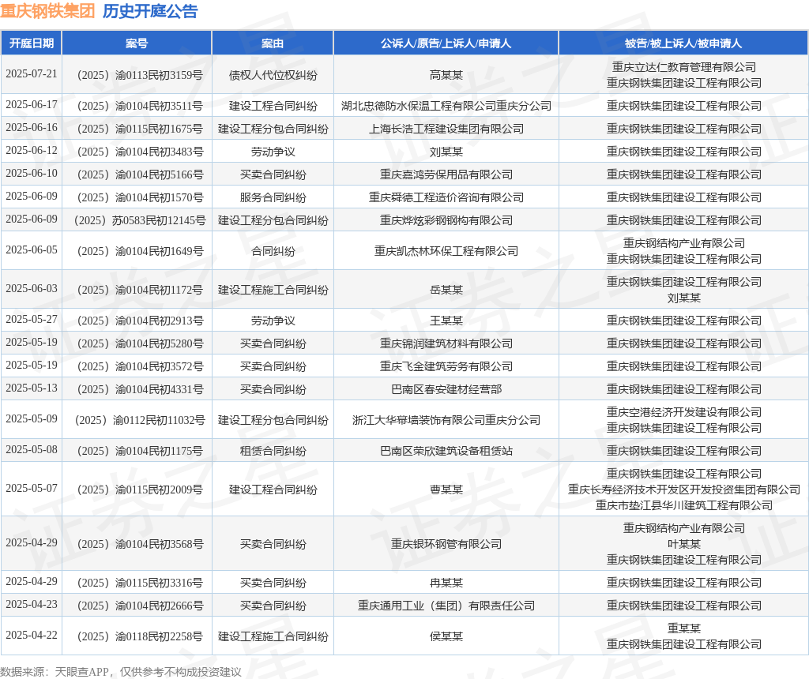Click plaintiff 重庆嘉鸿劳保用品有限公司
809x679 pixels.
click(x=446, y=174)
